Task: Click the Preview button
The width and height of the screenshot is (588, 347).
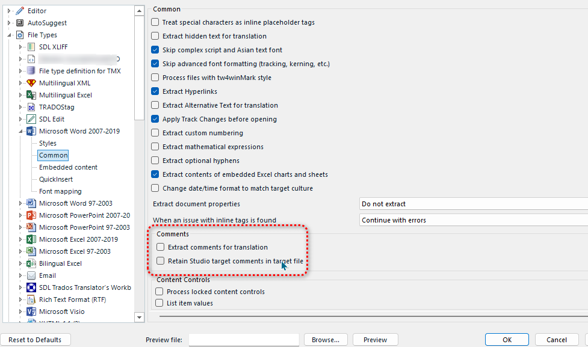Action: (375, 340)
